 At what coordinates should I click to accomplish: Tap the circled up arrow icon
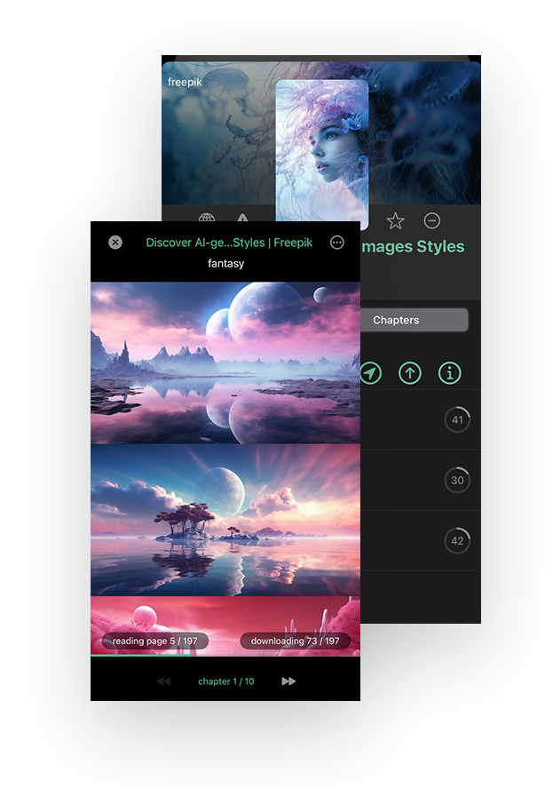click(409, 373)
